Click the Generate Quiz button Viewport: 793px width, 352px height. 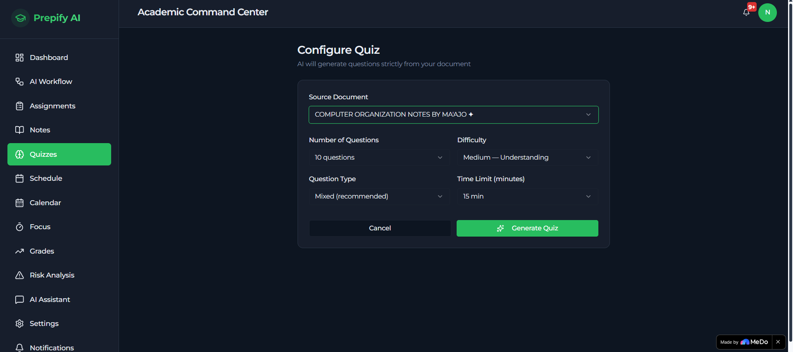(527, 228)
